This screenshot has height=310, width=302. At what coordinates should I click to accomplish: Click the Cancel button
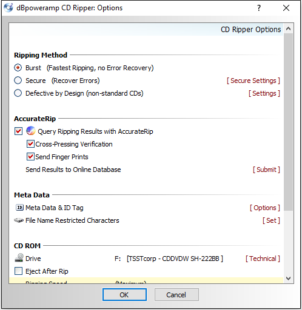(176, 295)
